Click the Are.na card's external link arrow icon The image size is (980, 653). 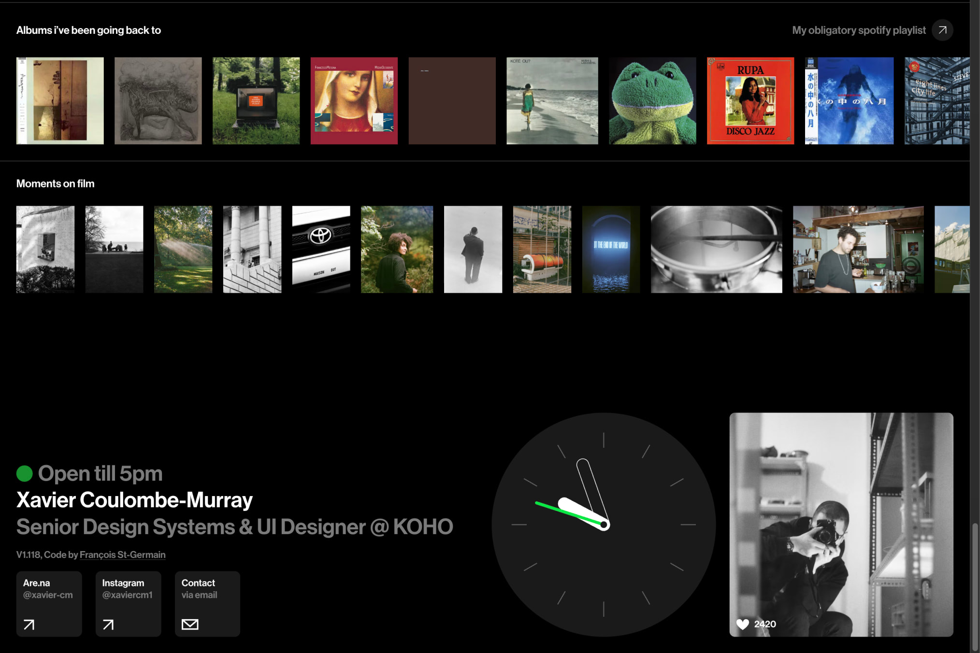29,625
